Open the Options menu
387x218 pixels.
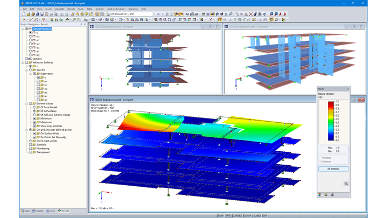[x=100, y=9]
